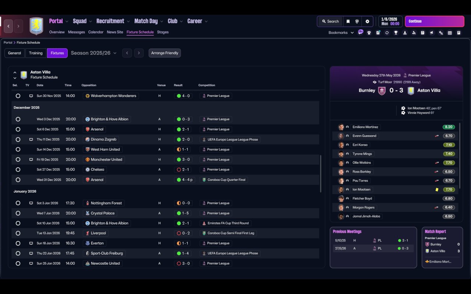Expand the Match Day menu chevron
The width and height of the screenshot is (471, 294).
click(x=161, y=22)
